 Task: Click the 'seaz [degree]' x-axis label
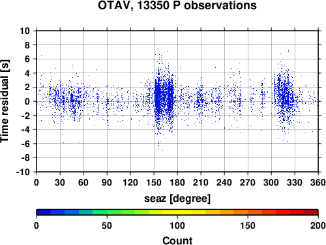(x=177, y=199)
